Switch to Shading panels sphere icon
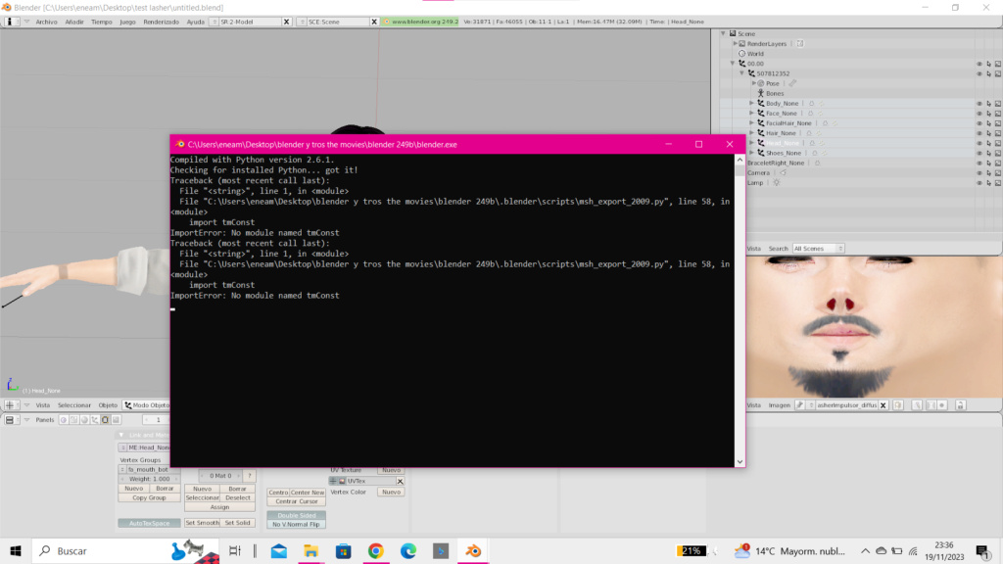Image resolution: width=1003 pixels, height=564 pixels. click(x=84, y=420)
